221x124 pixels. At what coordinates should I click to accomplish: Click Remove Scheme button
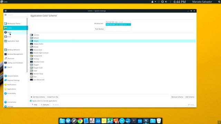[x=177, y=97]
